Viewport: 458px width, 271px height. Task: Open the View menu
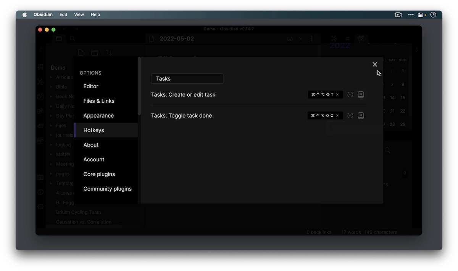point(79,14)
